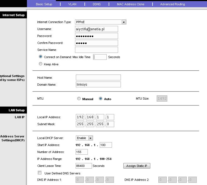Click last octet of Local IP Address
Screen dimensions: 207x185
(110, 117)
